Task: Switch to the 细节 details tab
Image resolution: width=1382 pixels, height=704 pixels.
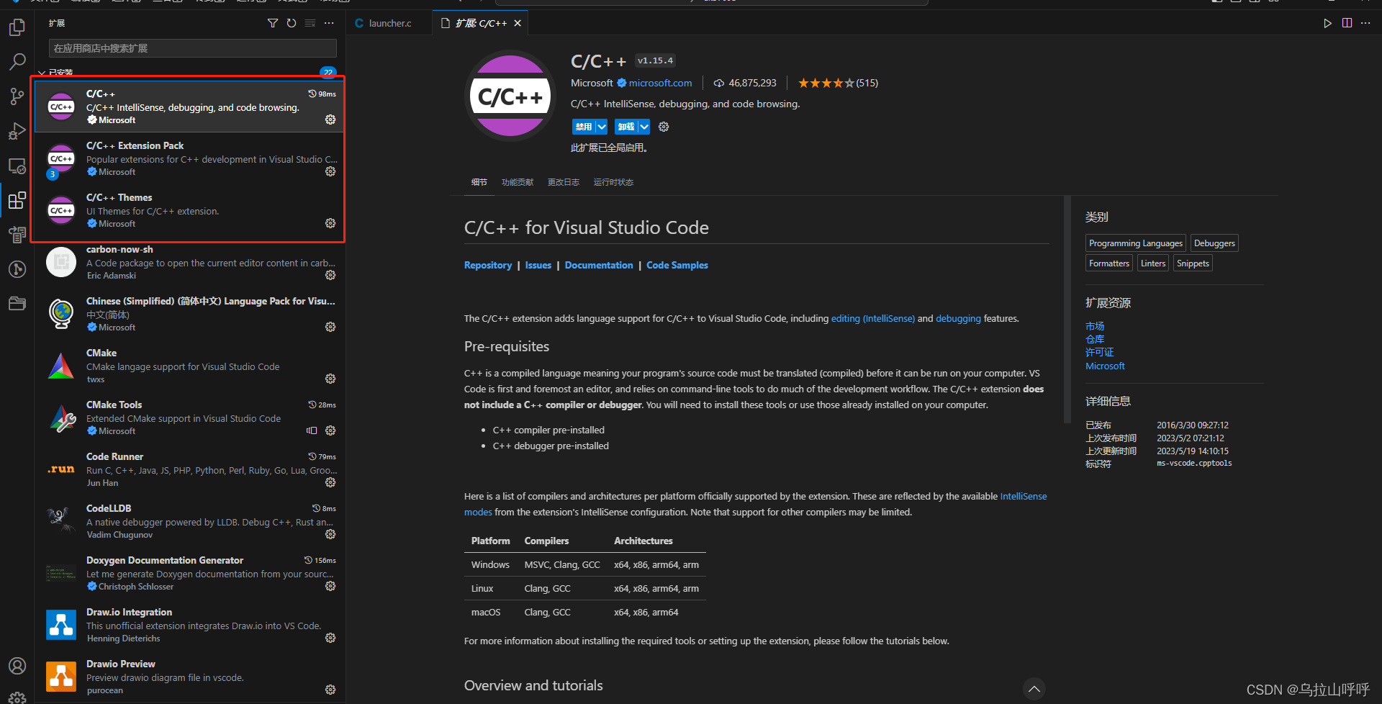Action: 479,183
